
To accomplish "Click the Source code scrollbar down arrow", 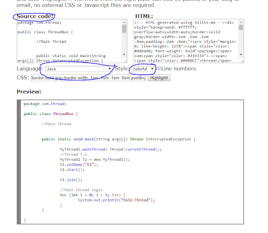I will 124,55.
